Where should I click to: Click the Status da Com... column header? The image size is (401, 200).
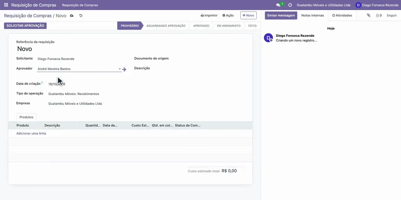coord(188,125)
